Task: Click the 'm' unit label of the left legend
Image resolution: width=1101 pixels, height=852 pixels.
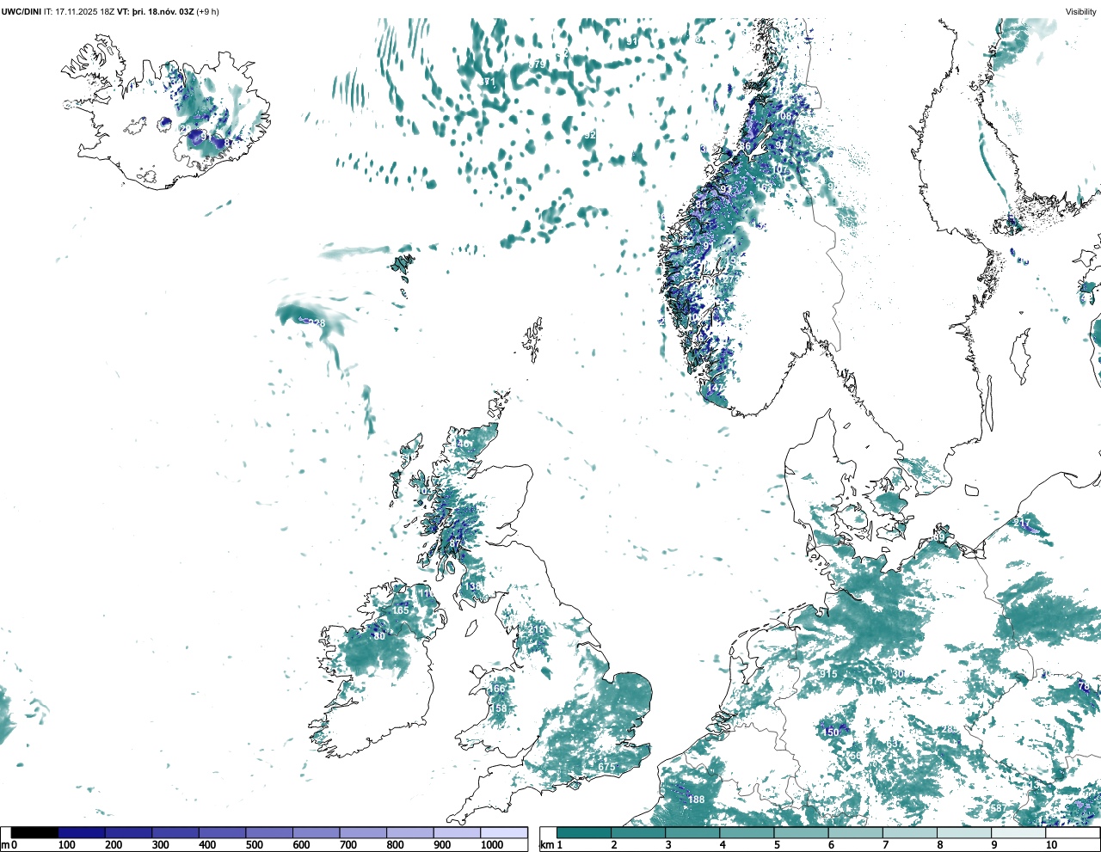Action: pos(5,845)
